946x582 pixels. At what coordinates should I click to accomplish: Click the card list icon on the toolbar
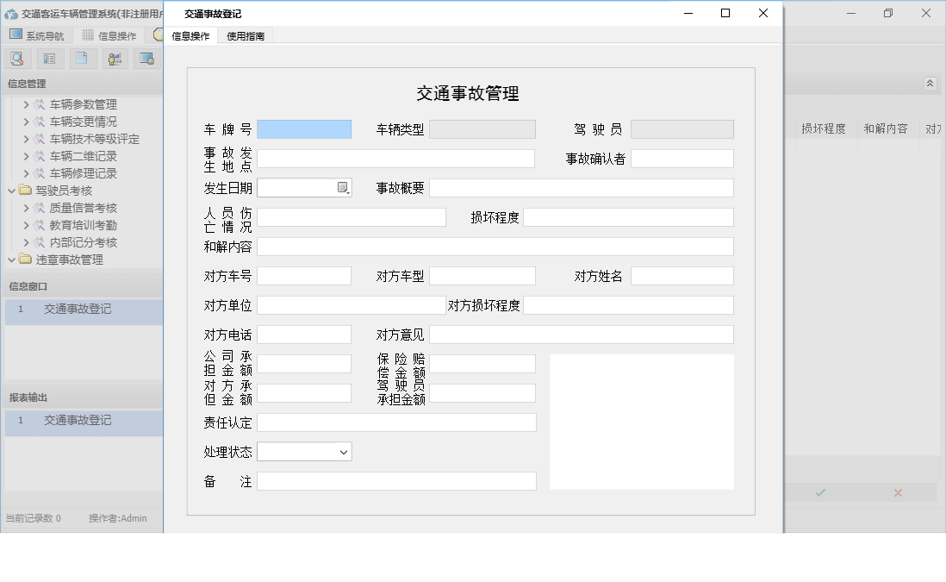49,58
